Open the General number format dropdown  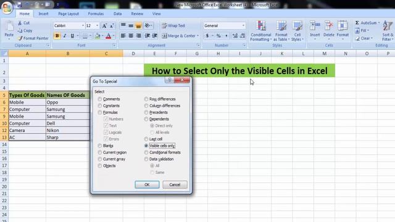[243, 26]
